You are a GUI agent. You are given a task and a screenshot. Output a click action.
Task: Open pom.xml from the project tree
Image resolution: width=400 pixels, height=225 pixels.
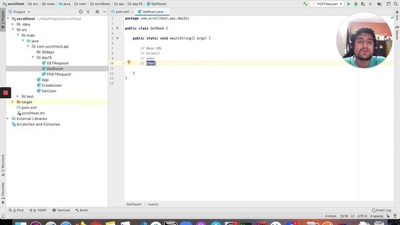point(29,107)
